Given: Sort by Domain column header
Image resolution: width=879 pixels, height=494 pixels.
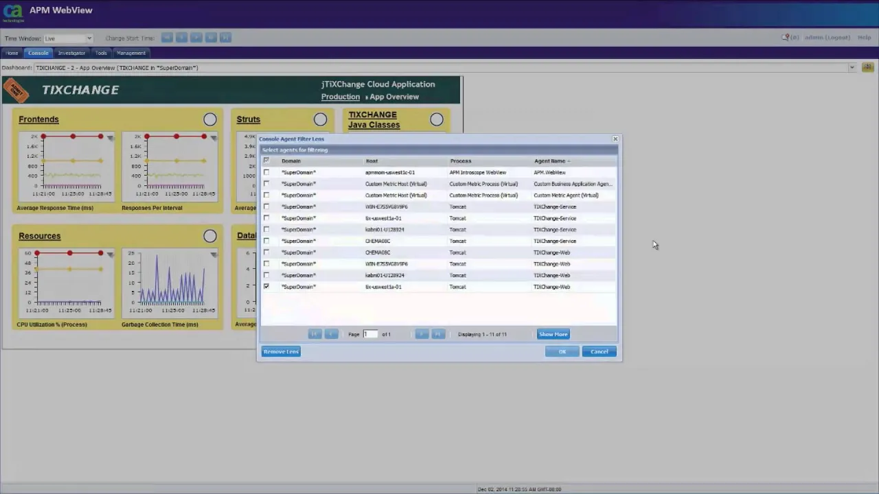Looking at the screenshot, I should tap(290, 161).
